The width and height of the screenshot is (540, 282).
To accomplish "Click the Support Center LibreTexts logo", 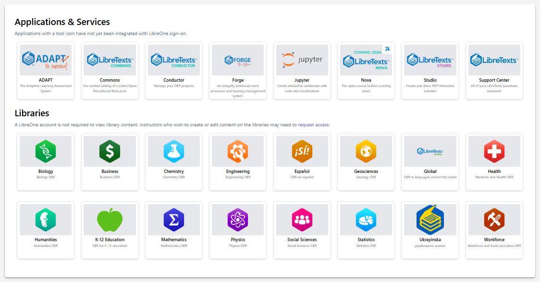I will coord(494,60).
